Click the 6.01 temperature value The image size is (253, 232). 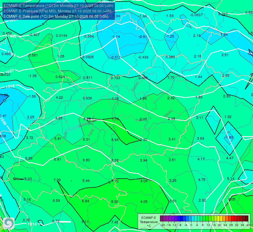point(86,139)
